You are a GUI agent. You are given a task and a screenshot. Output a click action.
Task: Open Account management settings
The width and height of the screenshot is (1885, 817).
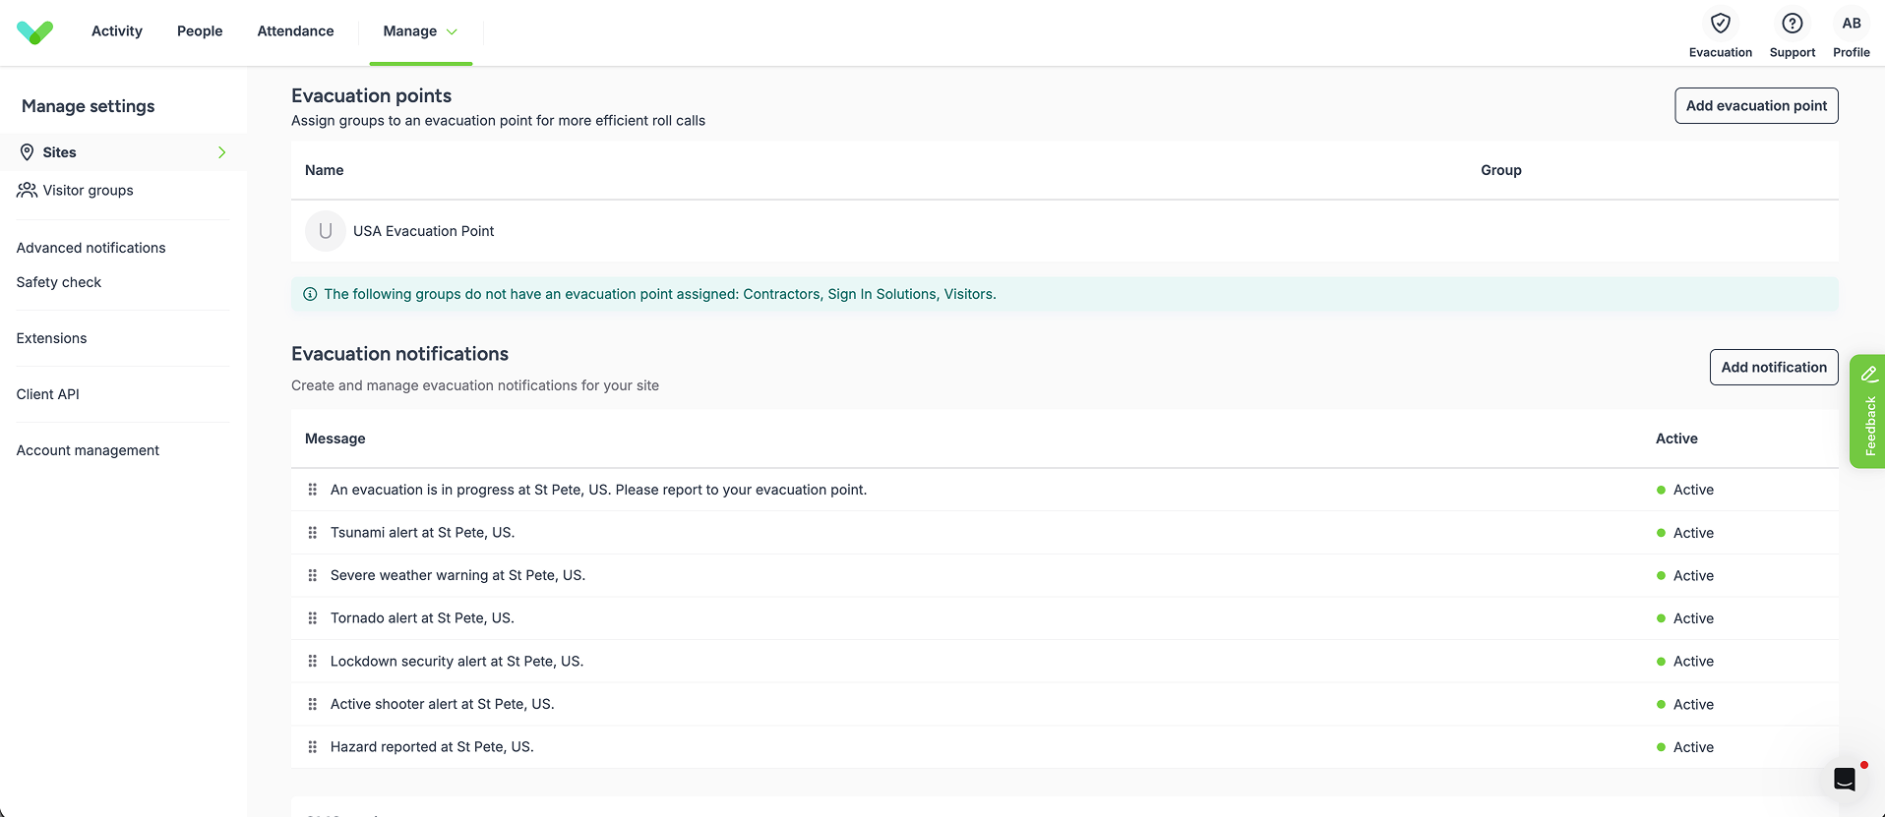[x=88, y=450]
